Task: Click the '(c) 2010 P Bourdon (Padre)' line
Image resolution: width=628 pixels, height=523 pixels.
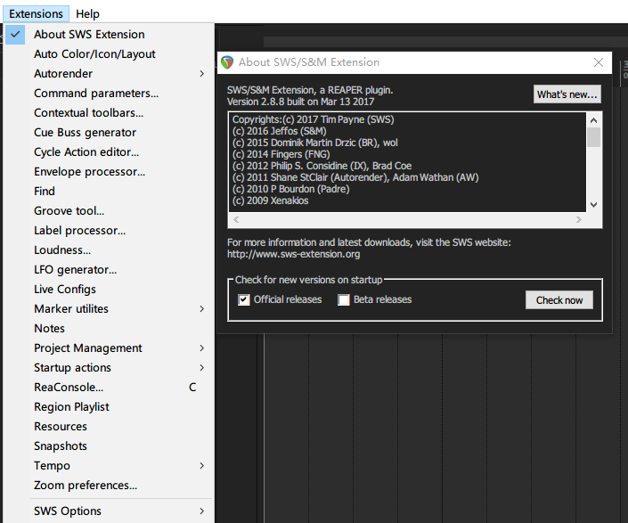Action: point(290,189)
